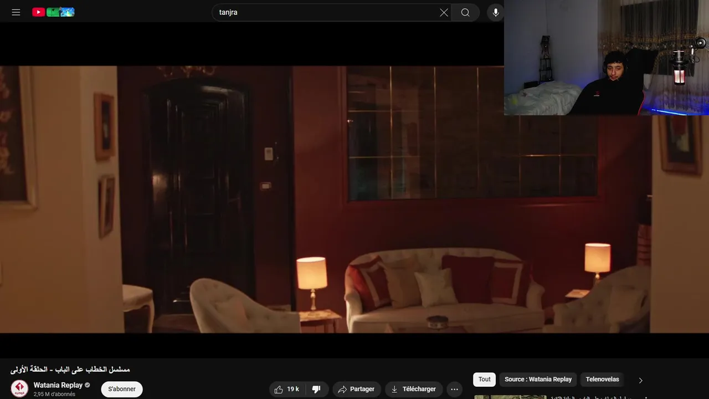Viewport: 709px width, 399px height.
Task: Open the three-dot more actions menu
Action: tap(454, 389)
